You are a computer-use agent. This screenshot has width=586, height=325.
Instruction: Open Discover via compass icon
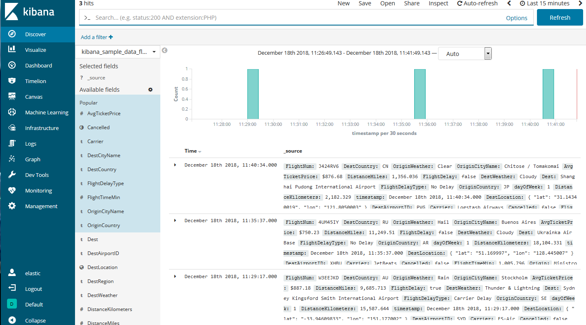(12, 34)
